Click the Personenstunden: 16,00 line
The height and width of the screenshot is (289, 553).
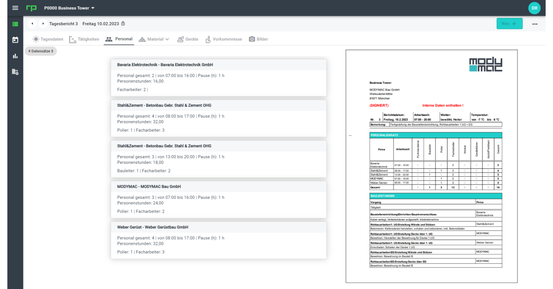click(x=140, y=81)
